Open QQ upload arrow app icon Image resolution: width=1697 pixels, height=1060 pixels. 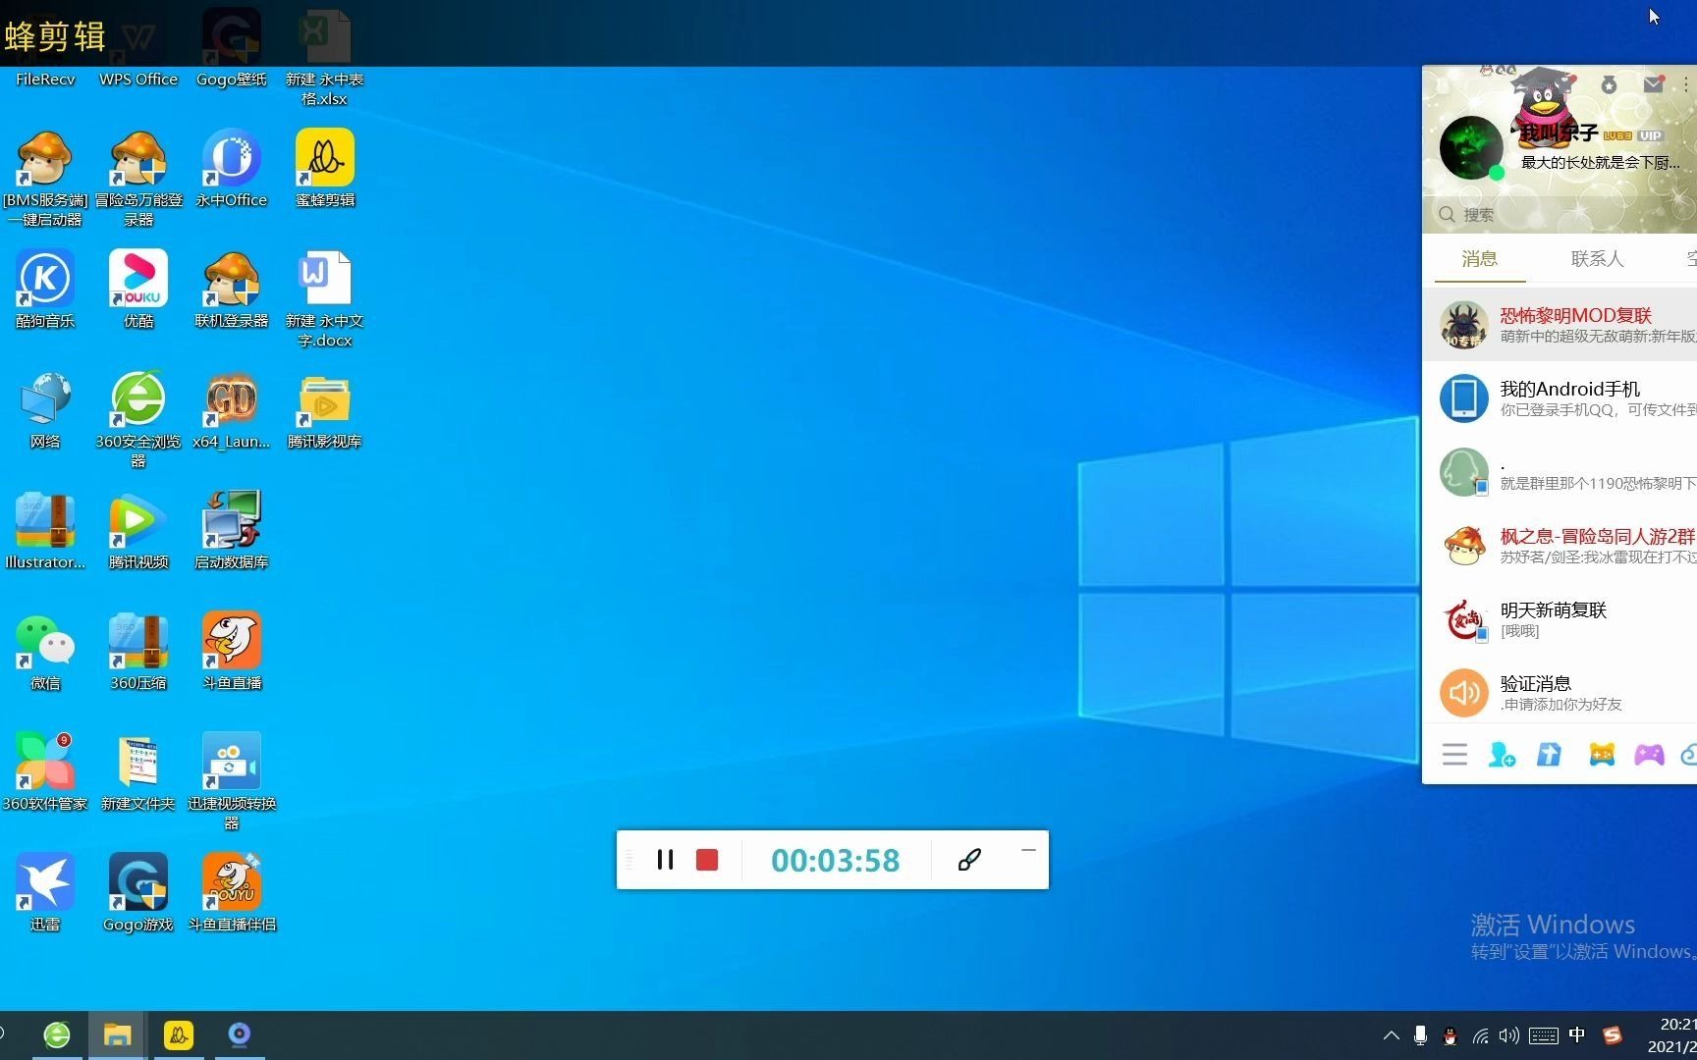(1549, 754)
